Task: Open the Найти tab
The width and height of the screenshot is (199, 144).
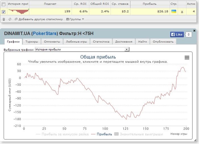Action: [142, 41]
